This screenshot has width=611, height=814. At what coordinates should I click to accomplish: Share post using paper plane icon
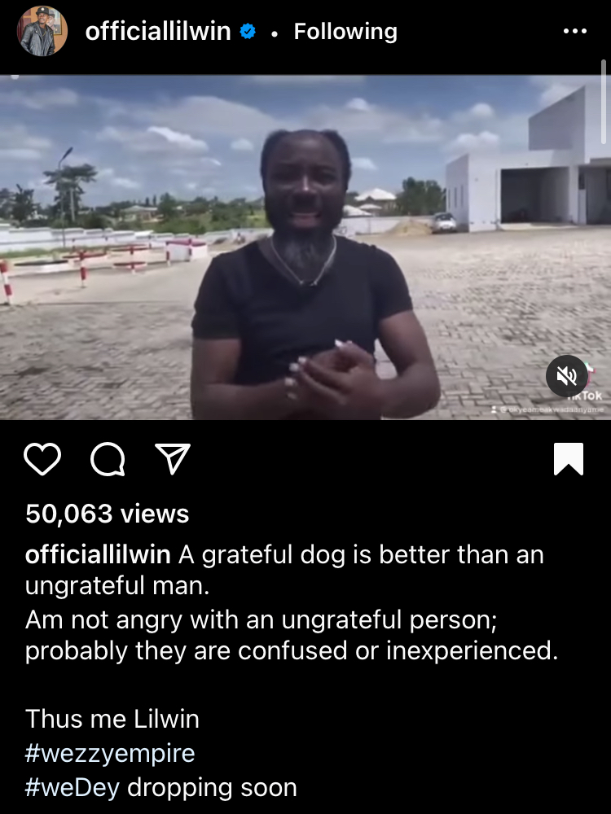(x=173, y=459)
